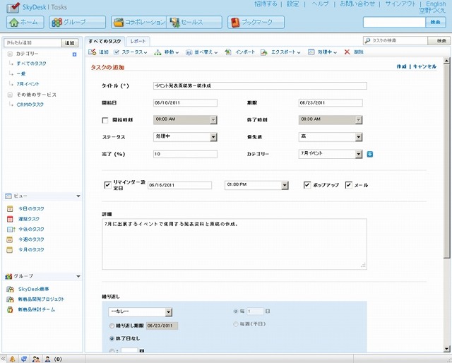452x363 pixels.
Task: Open the 並べ替え toolbar menu
Action: click(x=201, y=52)
